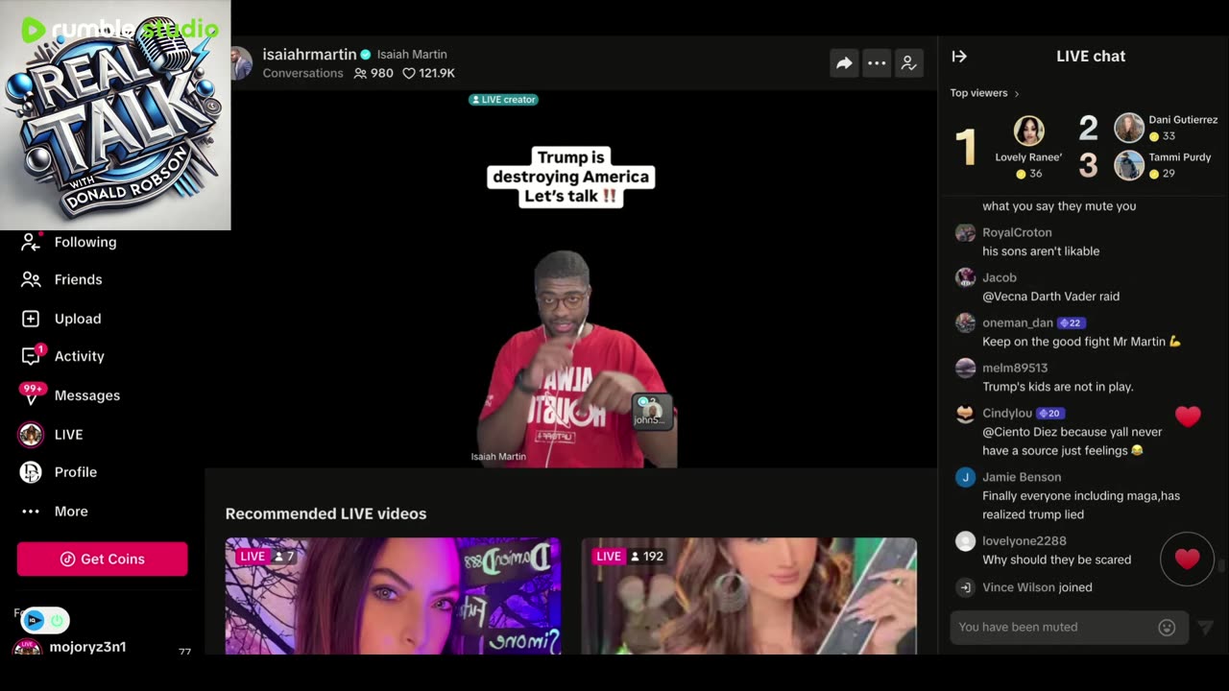Click the 'Recommended LIVE videos' heading
This screenshot has width=1229, height=691.
[325, 514]
